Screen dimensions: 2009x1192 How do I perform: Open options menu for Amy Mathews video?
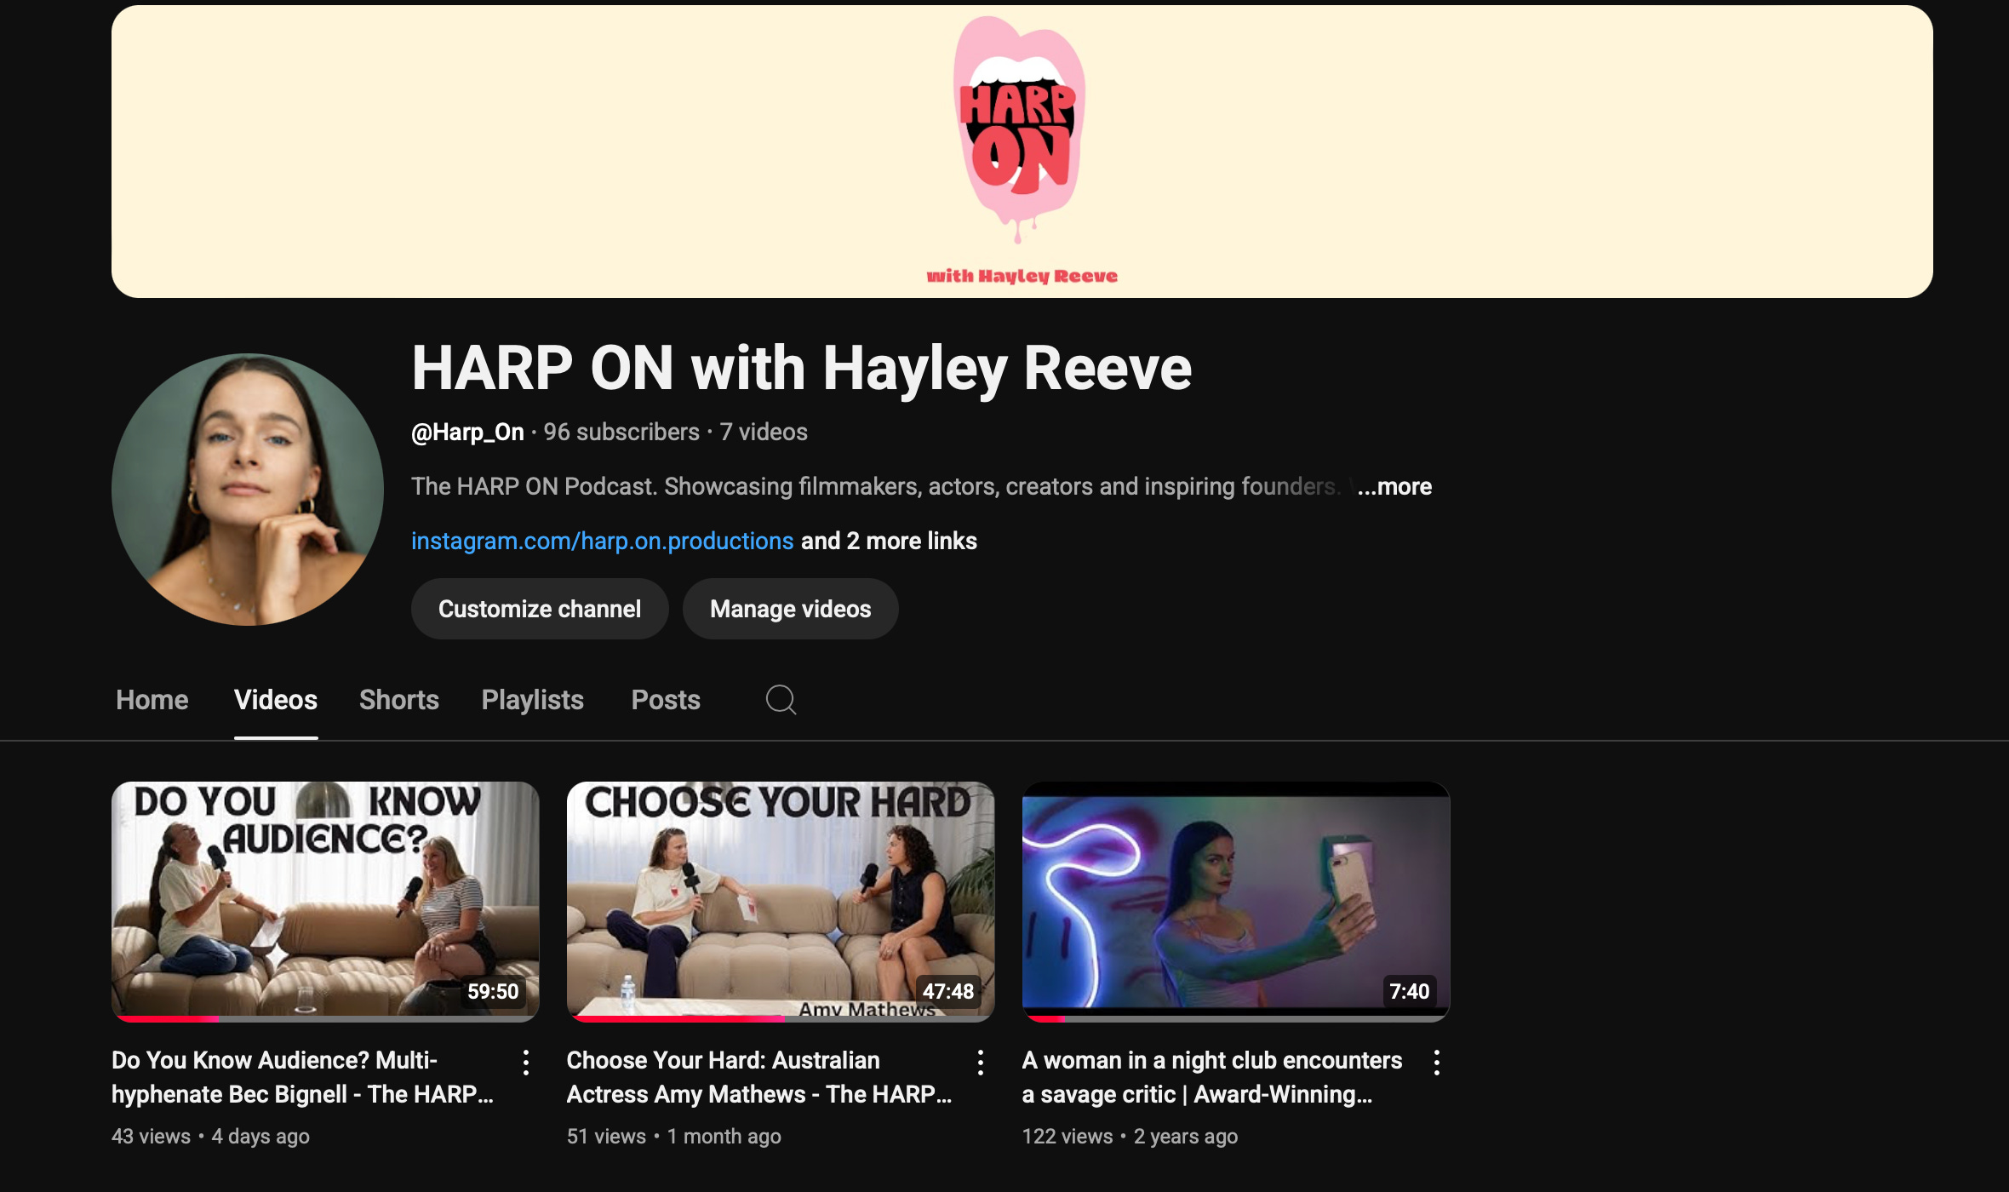coord(981,1062)
